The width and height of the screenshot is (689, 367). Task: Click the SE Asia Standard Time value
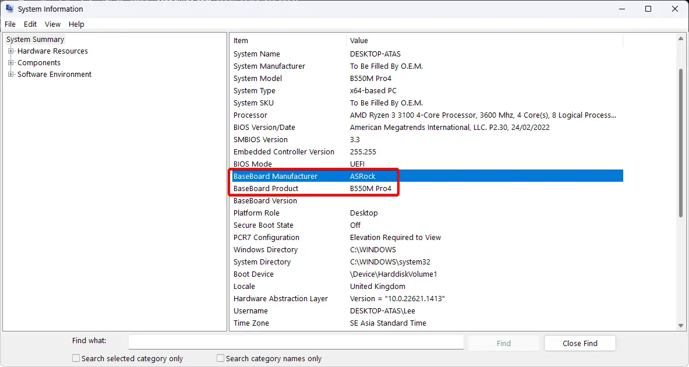[x=388, y=323]
